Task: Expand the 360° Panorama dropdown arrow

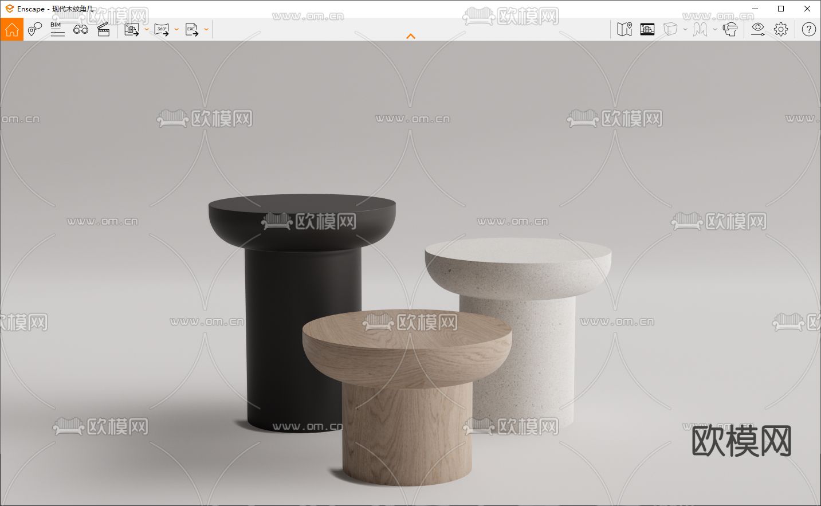Action: click(176, 29)
